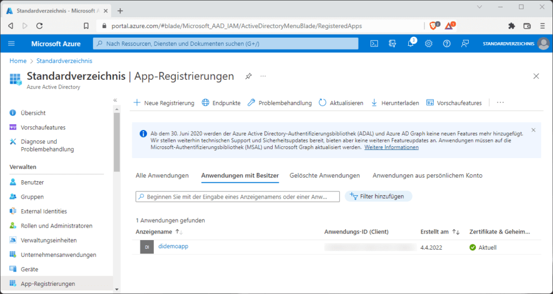This screenshot has height=294, width=553.
Task: Click the Home breadcrumb
Action: click(18, 61)
